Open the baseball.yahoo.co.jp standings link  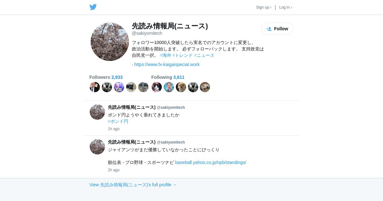point(211,162)
